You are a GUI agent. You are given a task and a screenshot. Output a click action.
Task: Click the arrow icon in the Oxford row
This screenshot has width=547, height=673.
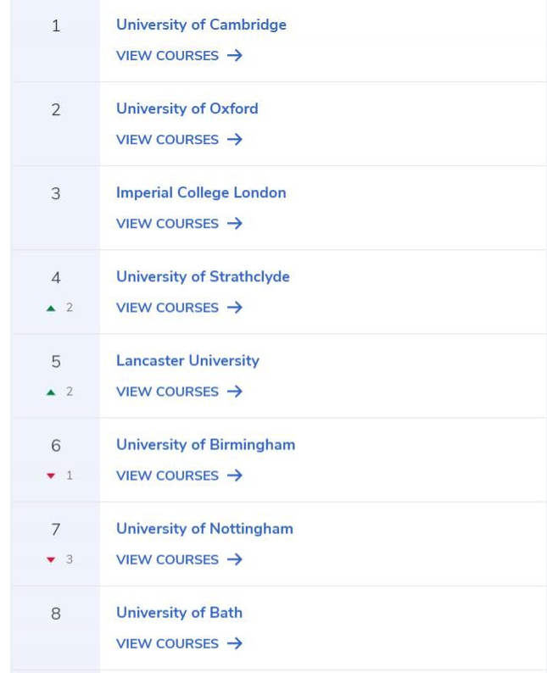(234, 140)
